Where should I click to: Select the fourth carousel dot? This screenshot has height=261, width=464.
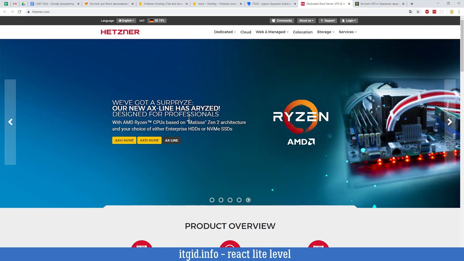pyautogui.click(x=239, y=200)
